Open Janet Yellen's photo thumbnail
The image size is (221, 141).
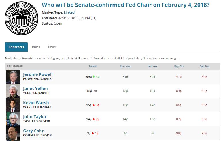(x=13, y=91)
